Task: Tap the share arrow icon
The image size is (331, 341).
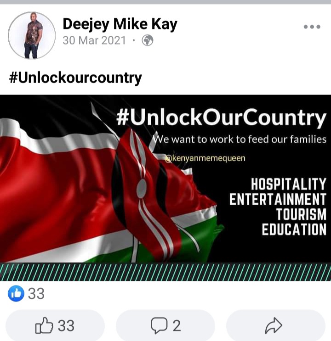Action: click(x=274, y=325)
